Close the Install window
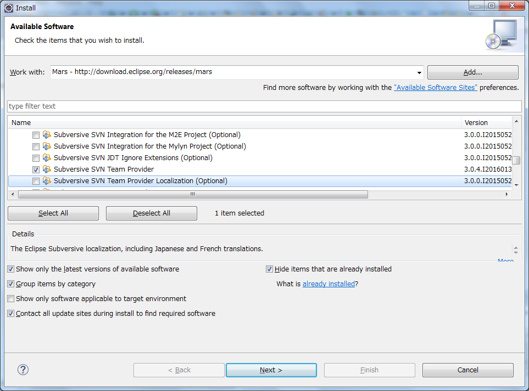This screenshot has height=391, width=529. 512,6
